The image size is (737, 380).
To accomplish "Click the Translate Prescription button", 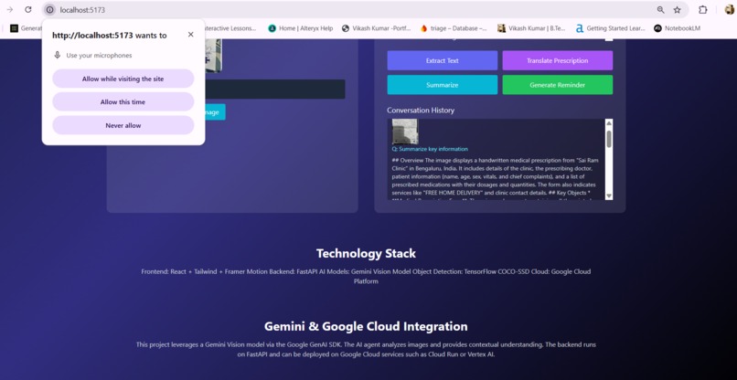I will pos(558,60).
